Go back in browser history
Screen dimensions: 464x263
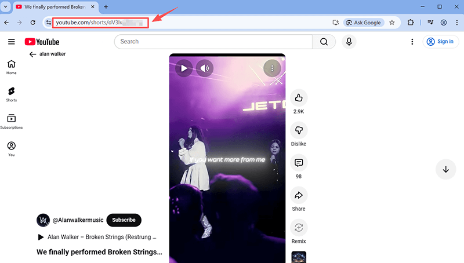click(6, 23)
